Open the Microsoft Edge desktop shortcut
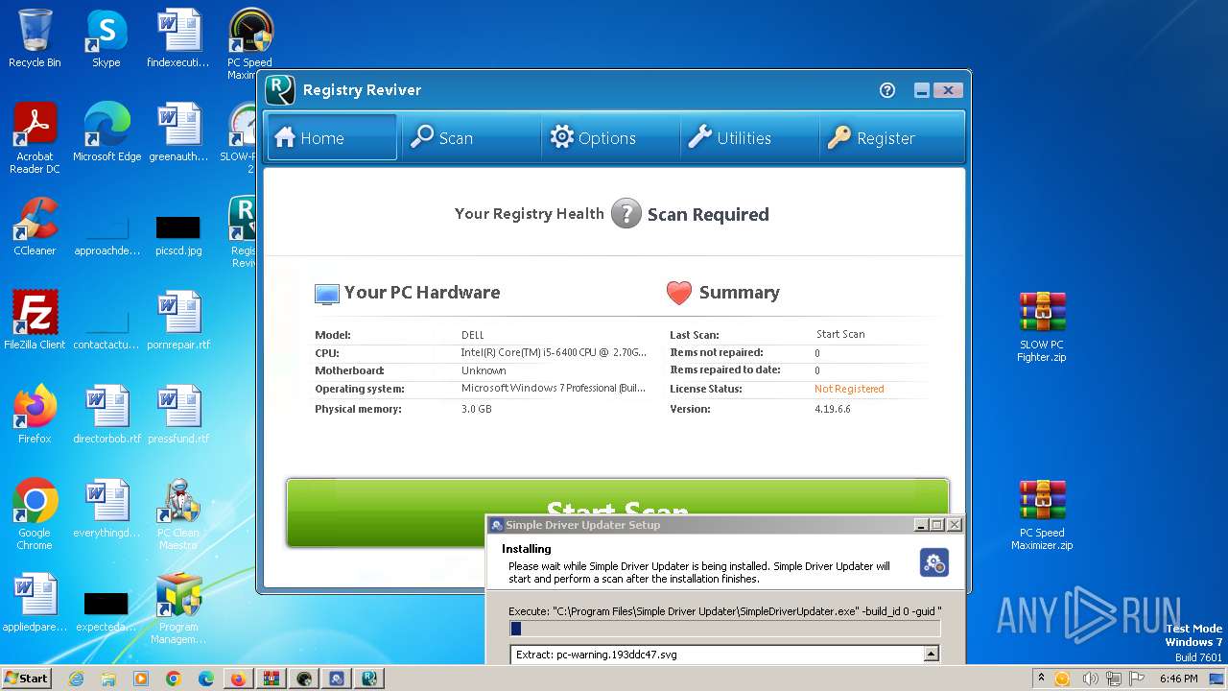This screenshot has height=691, width=1228. coord(106,132)
